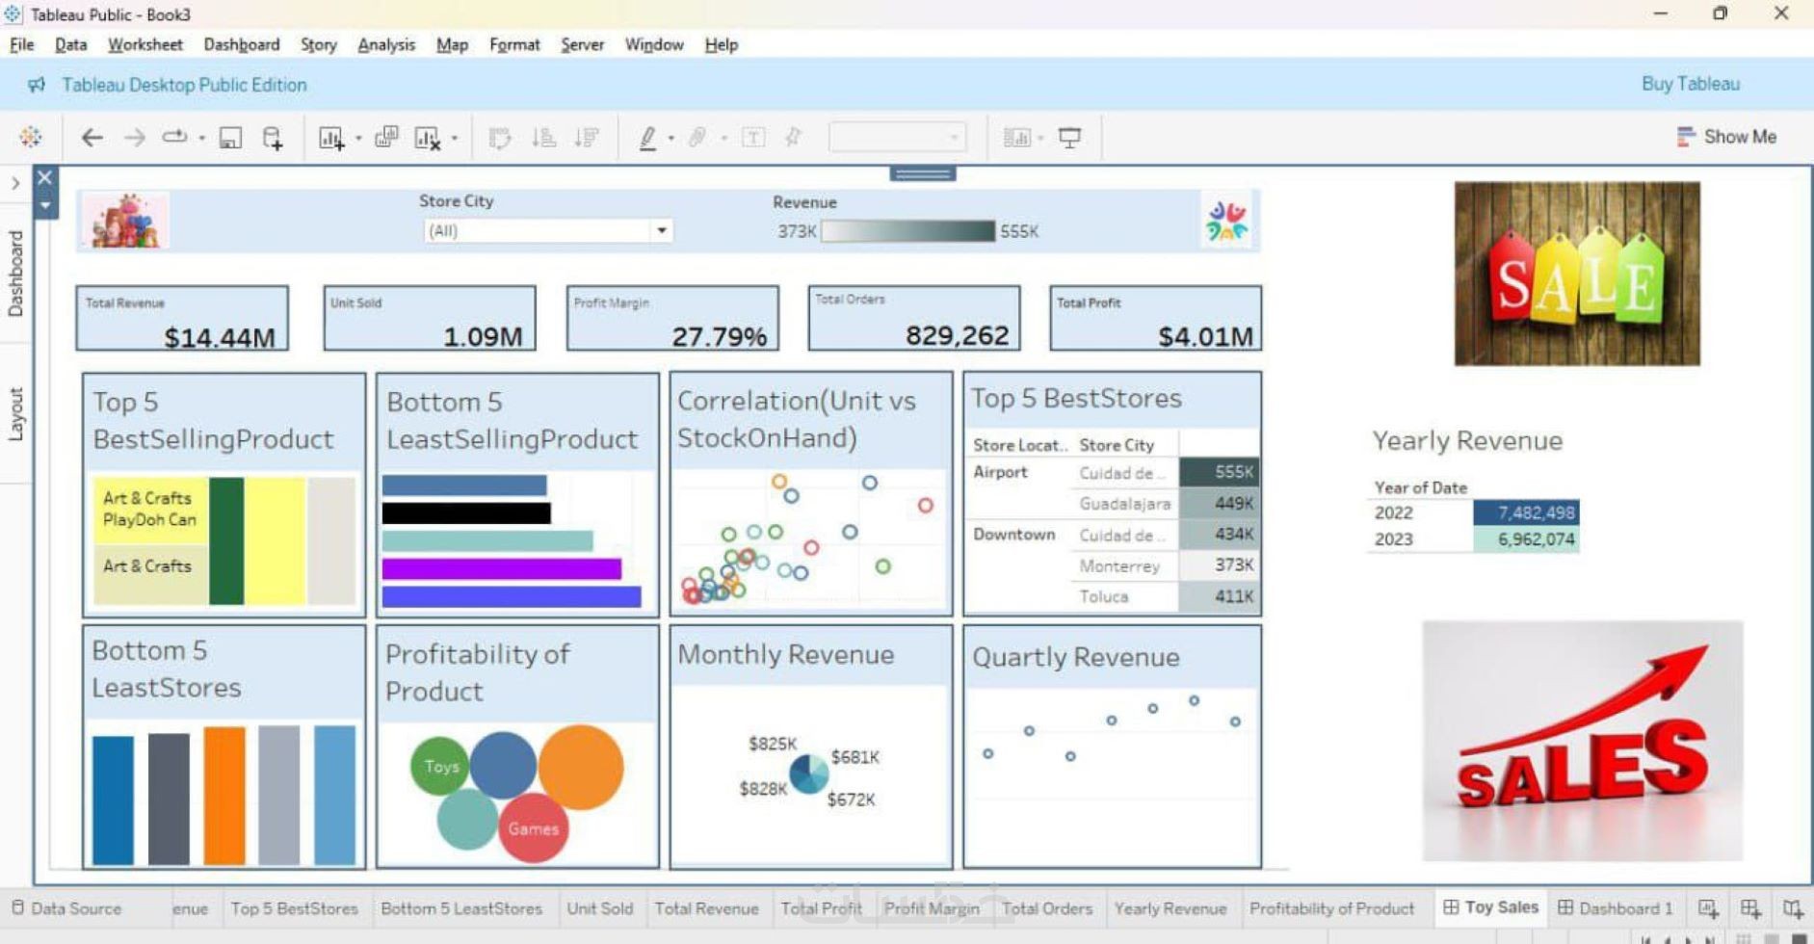The height and width of the screenshot is (944, 1814).
Task: Click the 2022 yearly revenue blue cell
Action: (1526, 512)
